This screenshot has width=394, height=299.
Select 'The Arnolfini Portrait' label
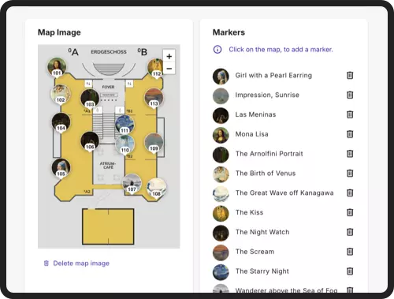269,154
